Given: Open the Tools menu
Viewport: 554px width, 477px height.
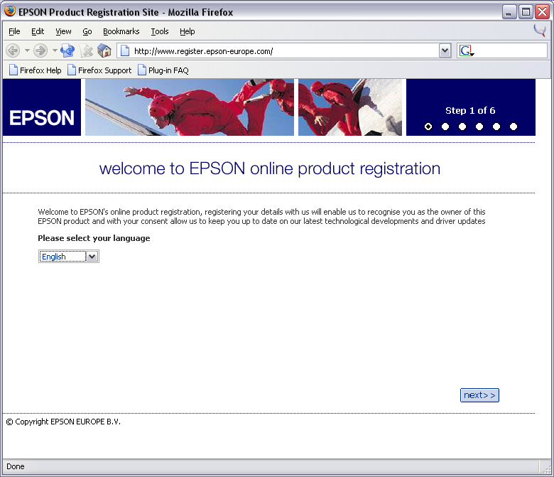Looking at the screenshot, I should tap(160, 31).
